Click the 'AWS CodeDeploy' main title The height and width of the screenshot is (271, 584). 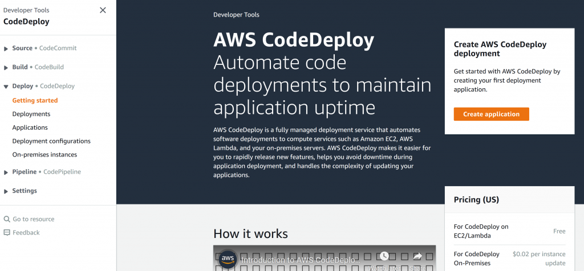[294, 40]
